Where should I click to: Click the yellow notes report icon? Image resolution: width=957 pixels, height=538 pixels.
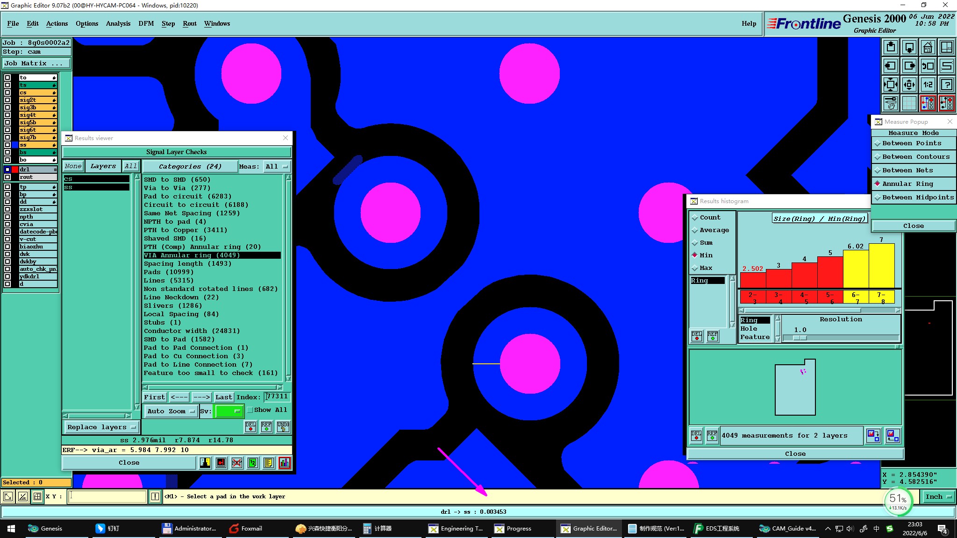click(x=268, y=463)
